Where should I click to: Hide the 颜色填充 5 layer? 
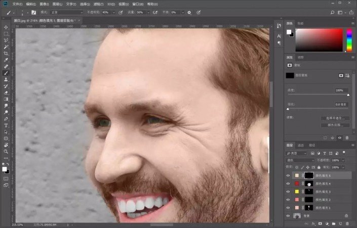[x=288, y=175]
